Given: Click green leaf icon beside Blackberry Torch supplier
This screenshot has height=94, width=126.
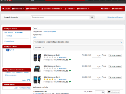Looking at the screenshot, I should coord(70,82).
